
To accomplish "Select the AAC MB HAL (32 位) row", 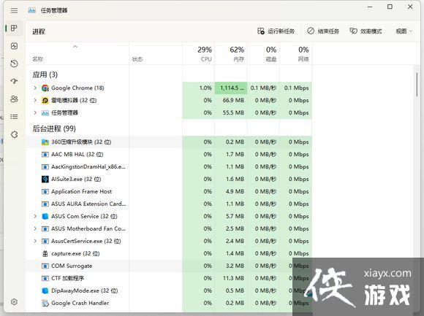I will (x=169, y=155).
